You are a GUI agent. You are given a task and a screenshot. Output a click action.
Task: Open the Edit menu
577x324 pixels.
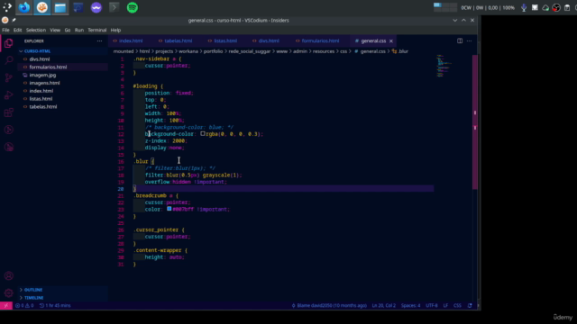click(x=18, y=30)
